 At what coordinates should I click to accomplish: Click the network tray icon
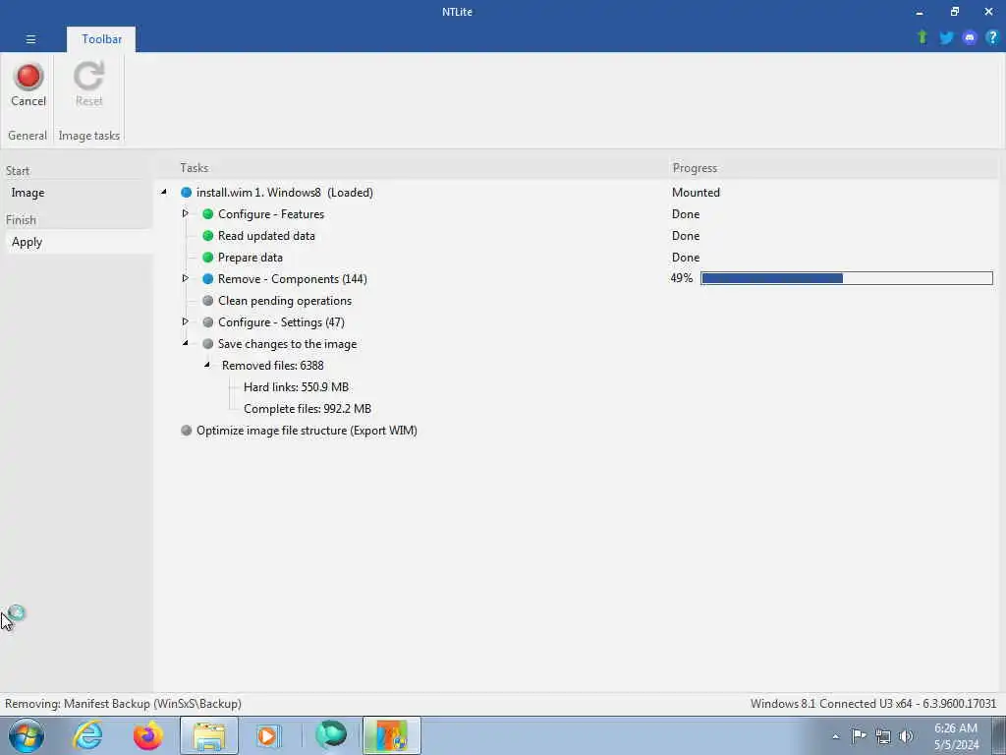point(883,736)
